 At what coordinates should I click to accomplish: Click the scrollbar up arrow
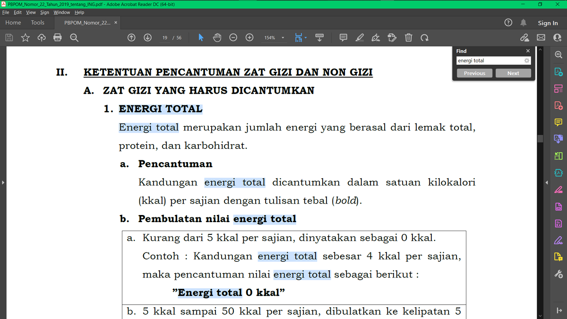540,49
